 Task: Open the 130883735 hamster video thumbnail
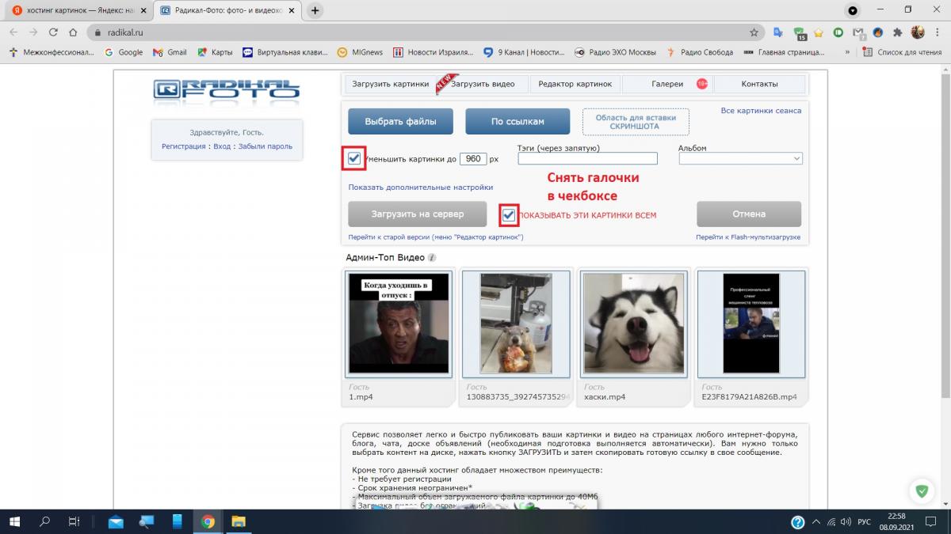click(516, 323)
